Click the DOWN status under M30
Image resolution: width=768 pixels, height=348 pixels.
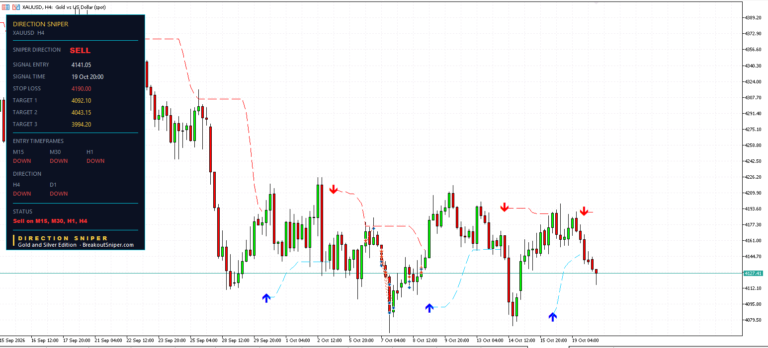pyautogui.click(x=59, y=161)
